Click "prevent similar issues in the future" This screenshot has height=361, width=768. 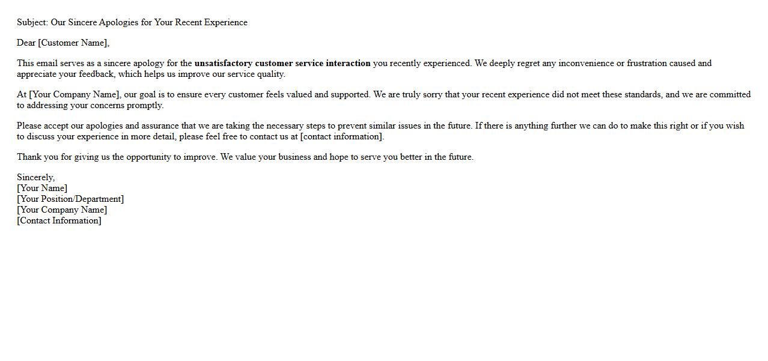pos(405,126)
